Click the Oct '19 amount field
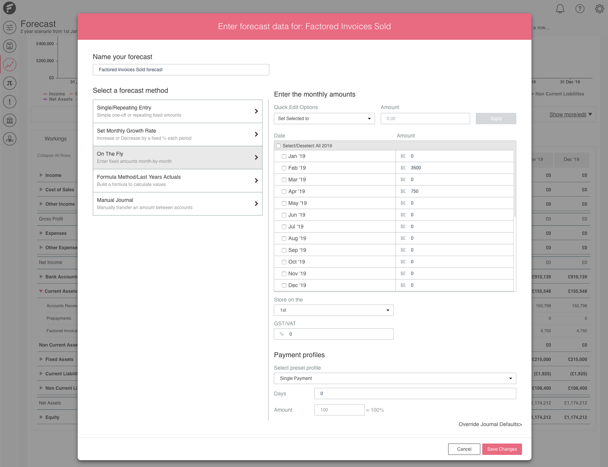Screen dimensions: 608x467 tap(455, 262)
